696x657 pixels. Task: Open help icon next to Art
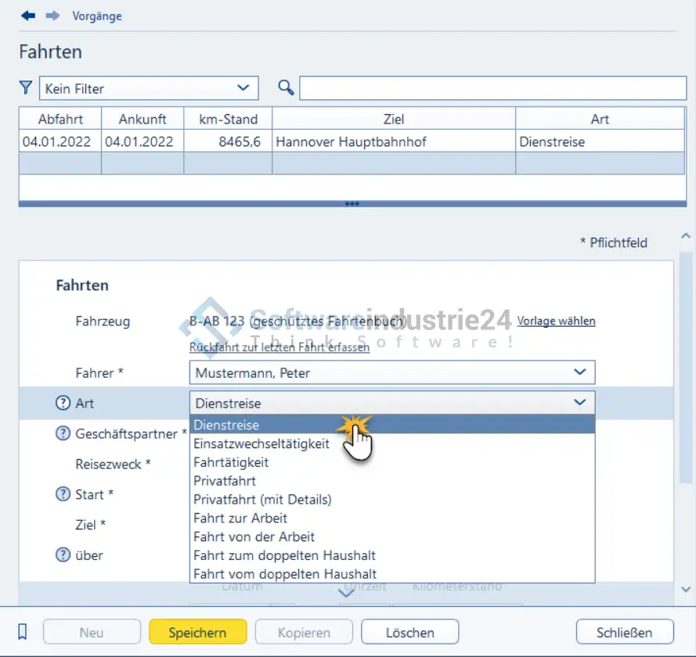(63, 404)
